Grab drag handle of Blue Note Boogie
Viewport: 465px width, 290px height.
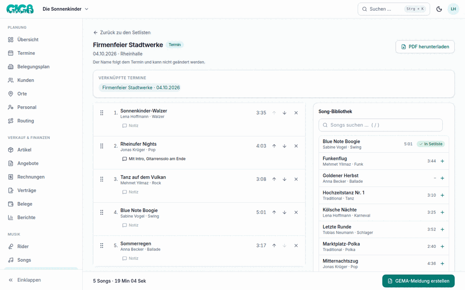102,212
